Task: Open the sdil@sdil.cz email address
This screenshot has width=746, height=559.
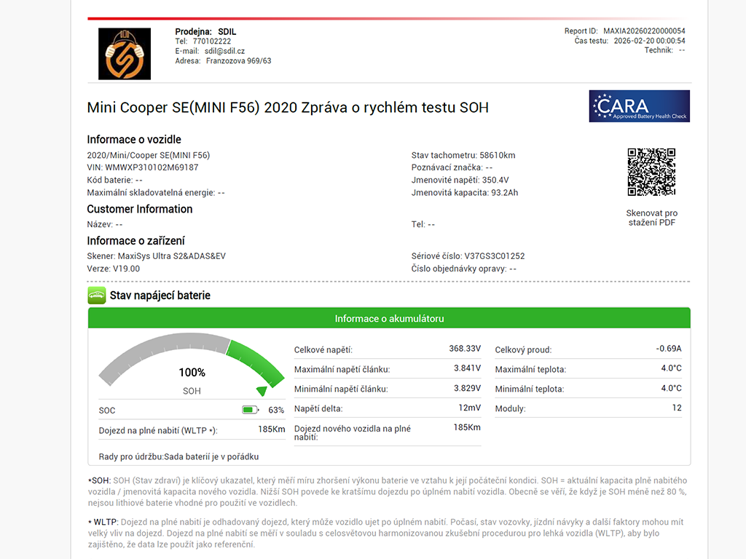Action: tap(224, 52)
